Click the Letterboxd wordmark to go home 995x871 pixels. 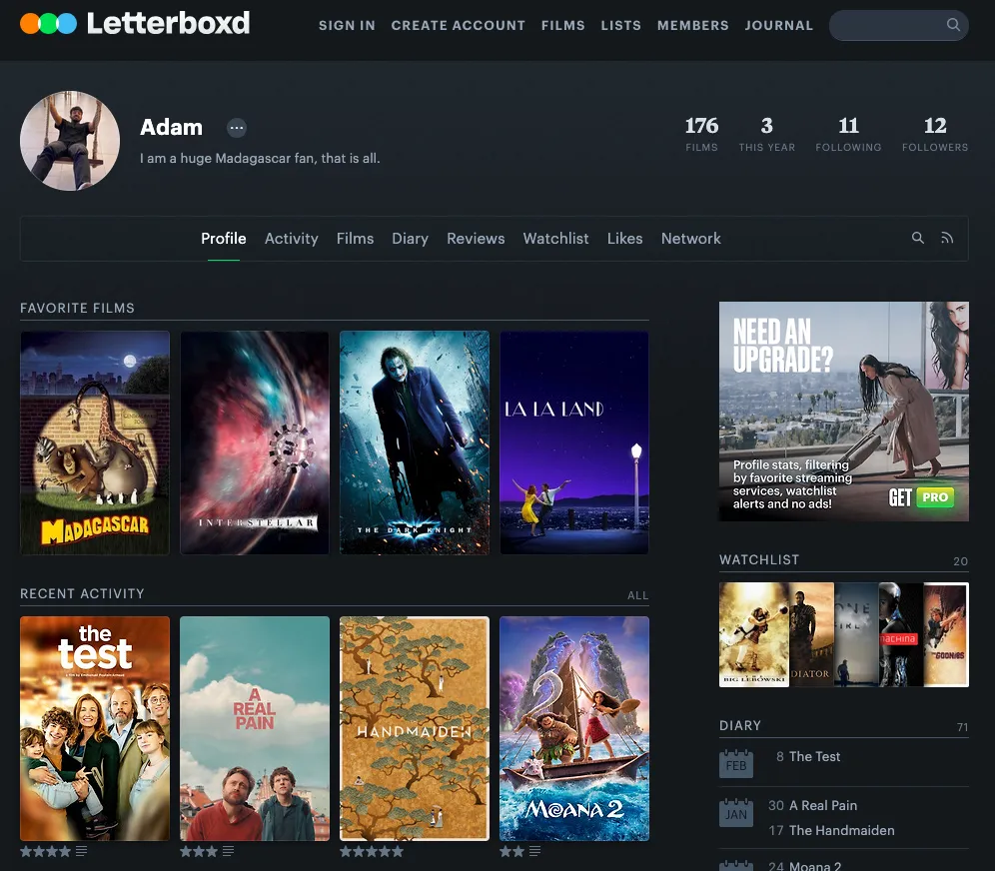tap(168, 23)
